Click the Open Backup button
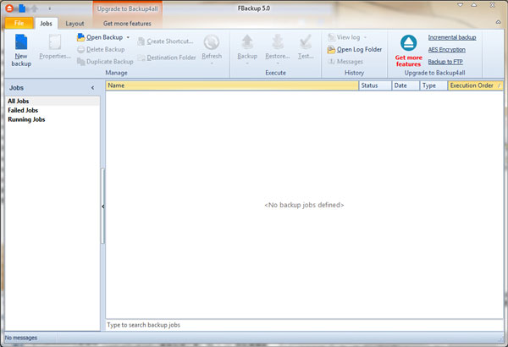Screen dimensions: 508x347 tap(100, 37)
